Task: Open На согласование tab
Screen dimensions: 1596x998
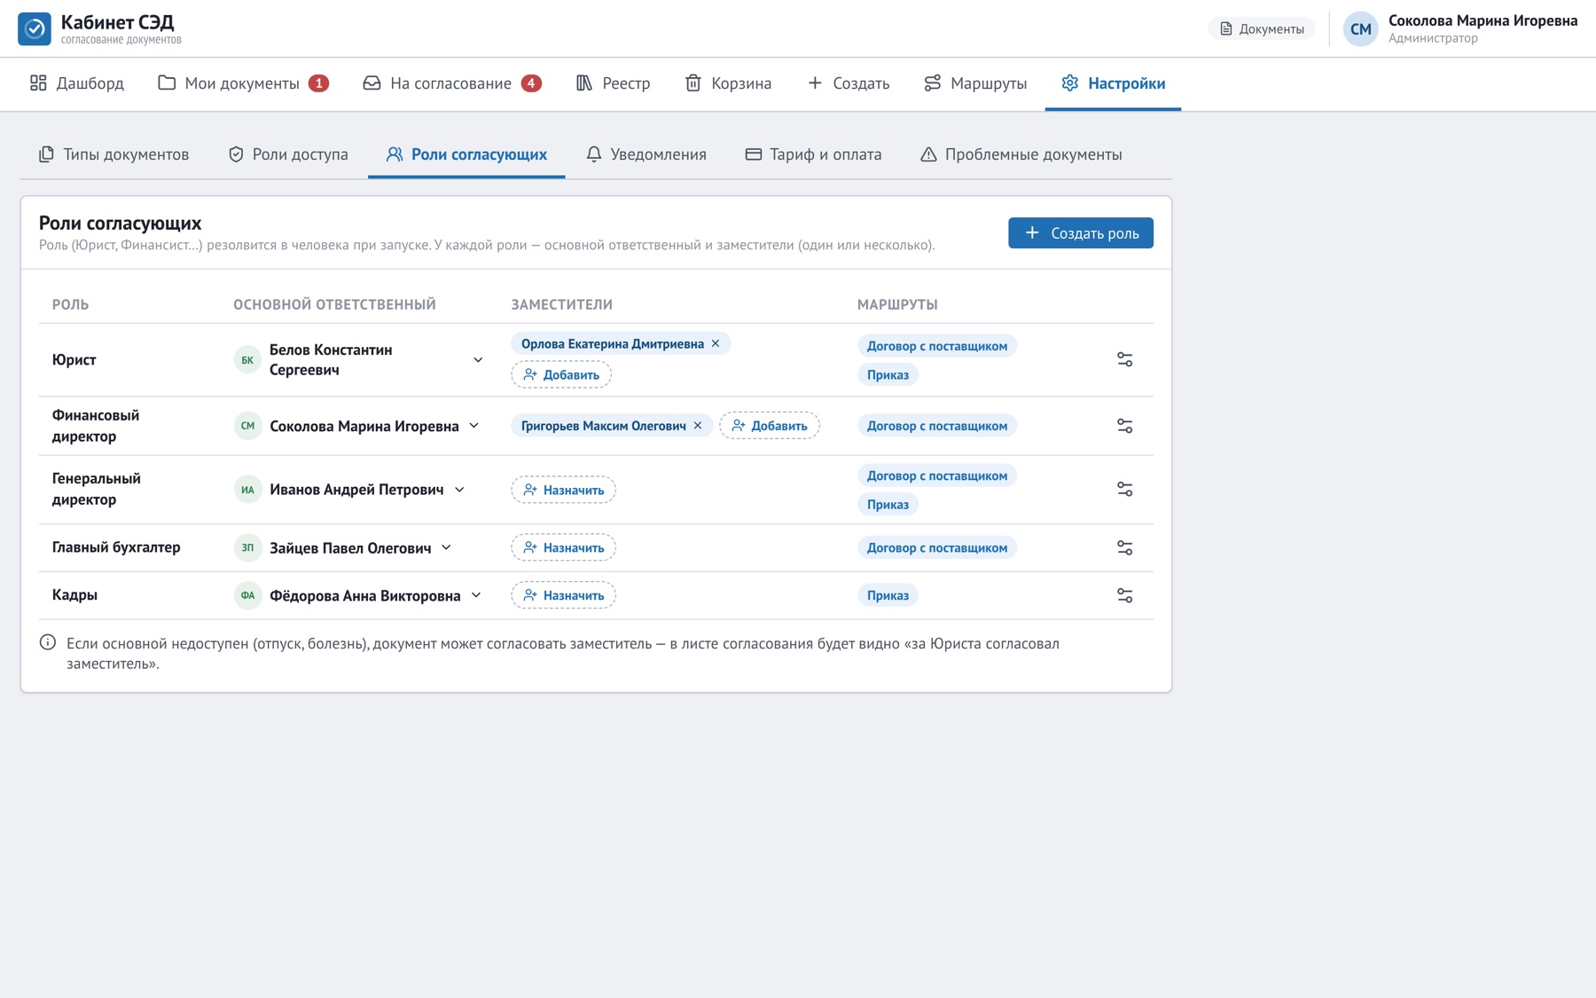Action: (x=452, y=83)
